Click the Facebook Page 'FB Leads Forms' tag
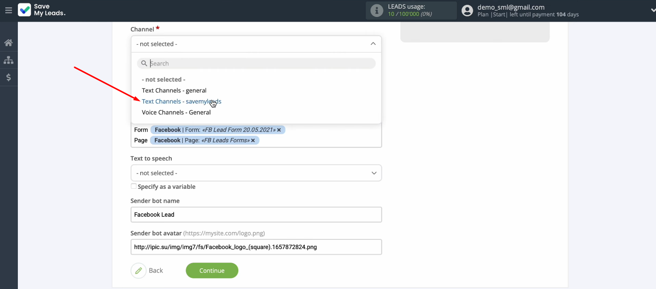This screenshot has width=656, height=289. [x=205, y=141]
